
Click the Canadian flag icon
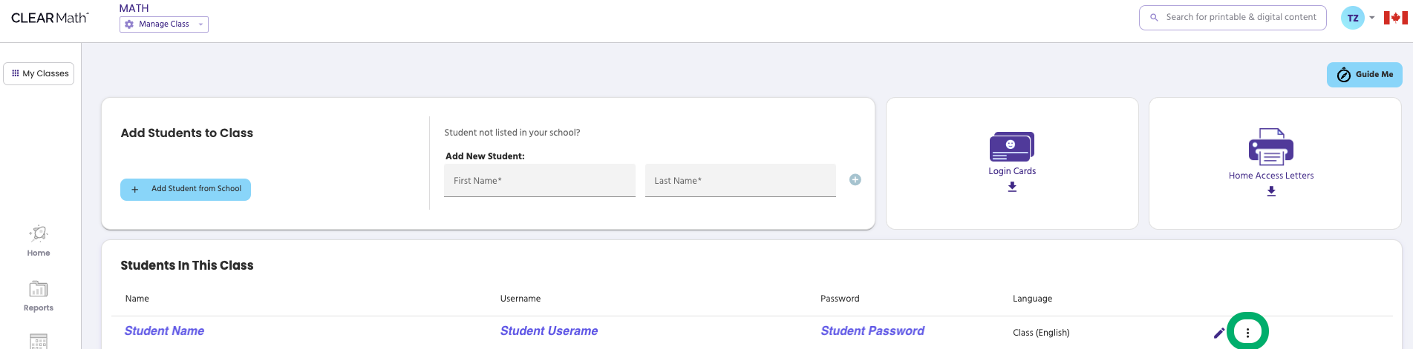1395,18
